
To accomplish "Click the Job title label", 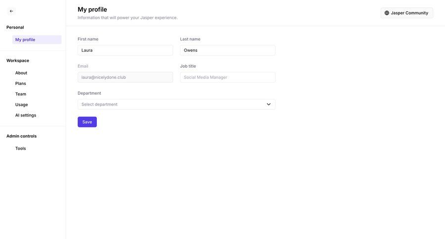I will 188,66.
